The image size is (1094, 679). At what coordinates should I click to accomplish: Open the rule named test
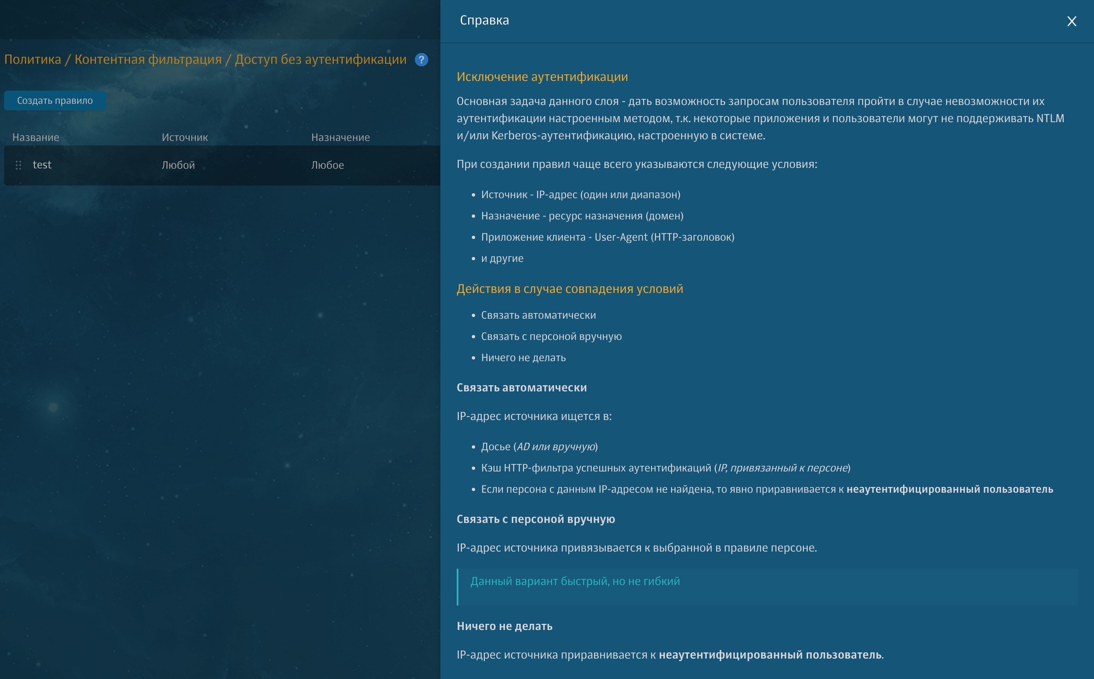[x=42, y=165]
